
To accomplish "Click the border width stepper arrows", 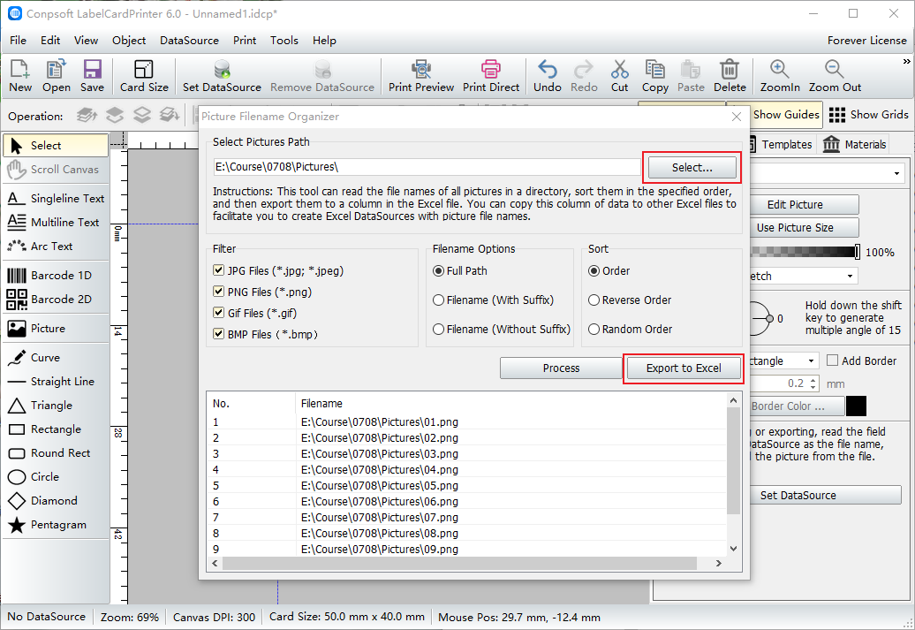I will (813, 383).
